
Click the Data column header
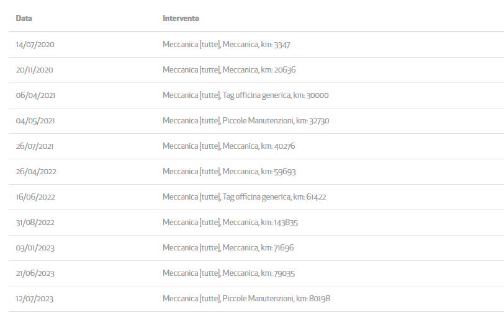click(x=24, y=19)
